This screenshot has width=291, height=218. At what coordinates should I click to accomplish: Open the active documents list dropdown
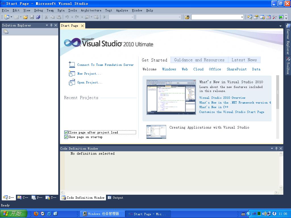coord(280,26)
